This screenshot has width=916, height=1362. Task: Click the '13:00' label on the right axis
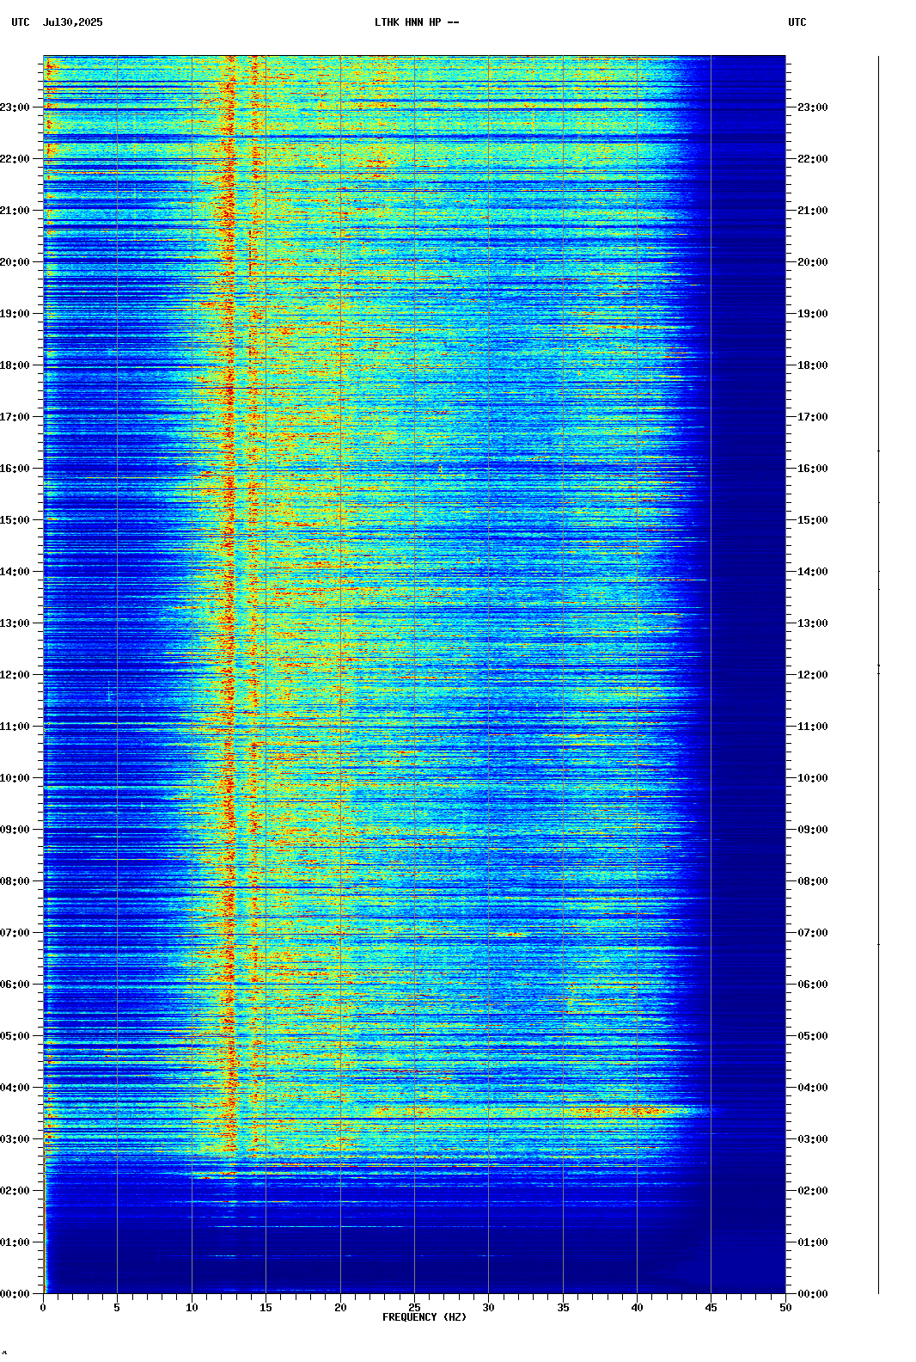click(813, 623)
